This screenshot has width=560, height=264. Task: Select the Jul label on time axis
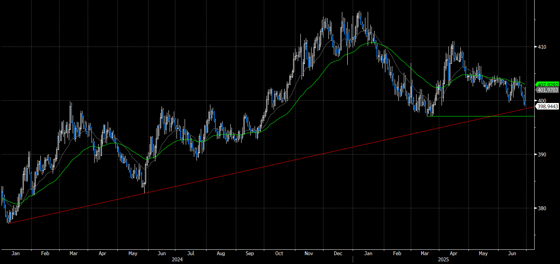191,254
